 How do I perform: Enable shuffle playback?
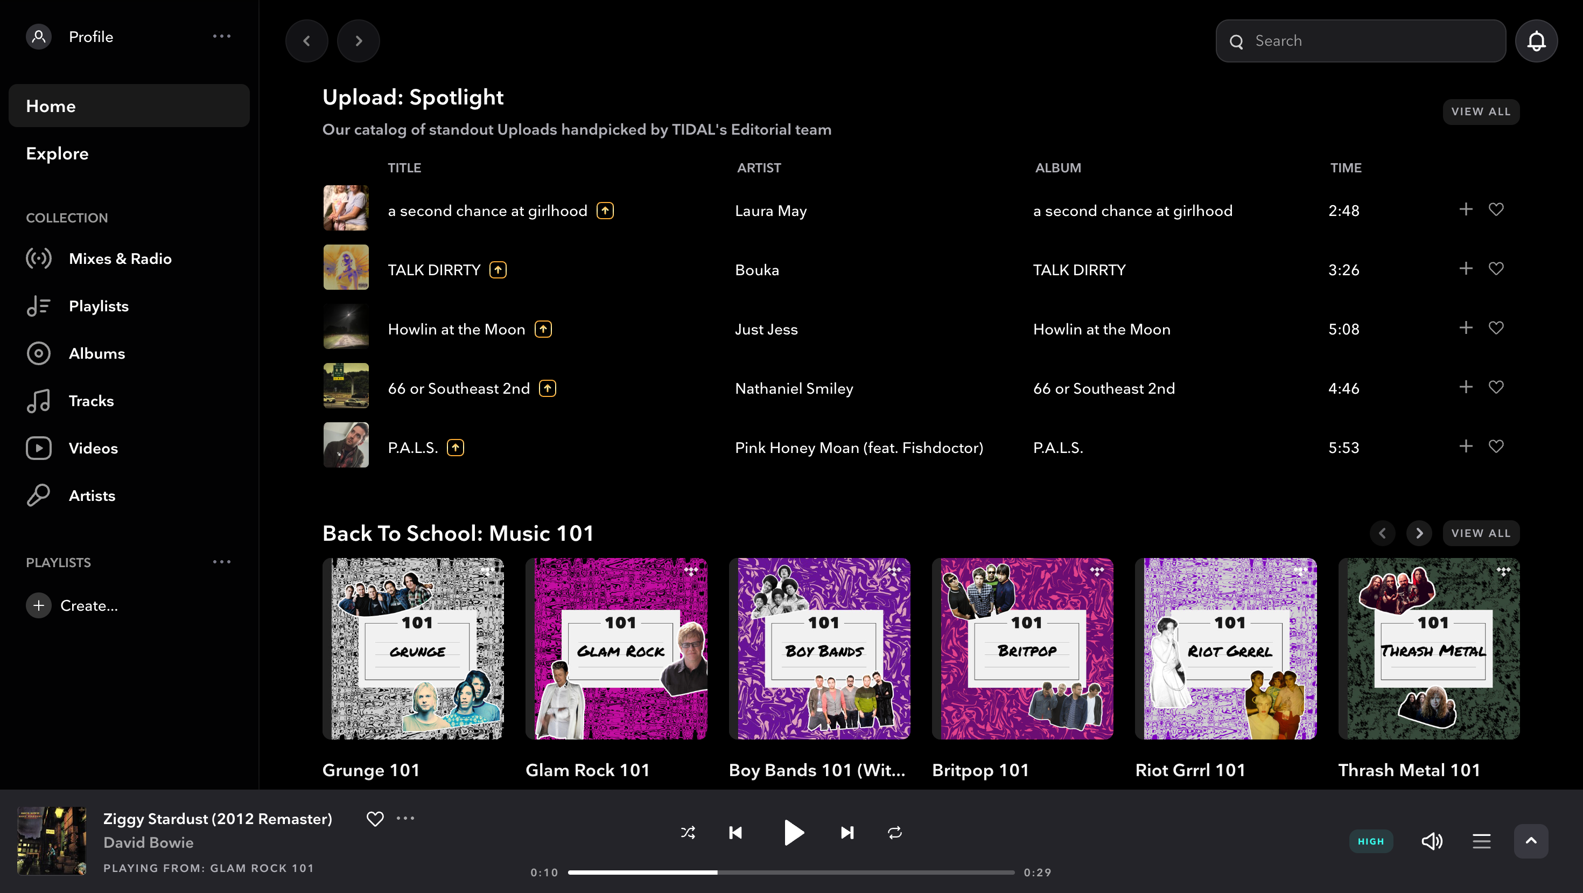pyautogui.click(x=688, y=833)
